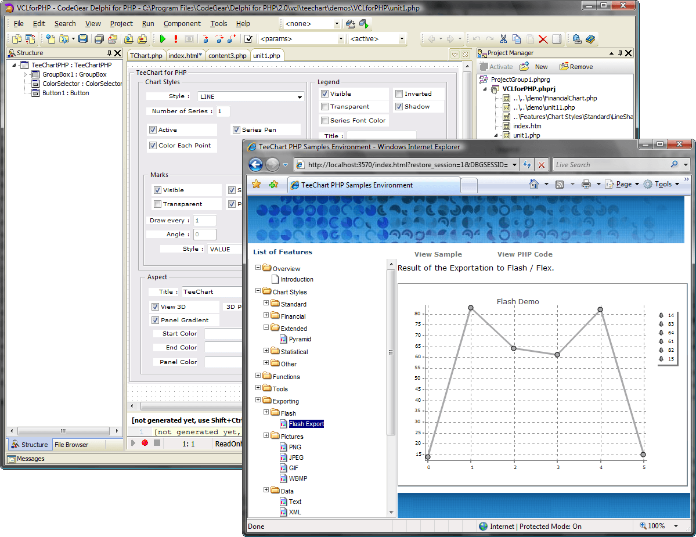Viewport: 696px width, 537px height.
Task: Click the Save disk icon in Delphi toolbar
Action: (83, 39)
